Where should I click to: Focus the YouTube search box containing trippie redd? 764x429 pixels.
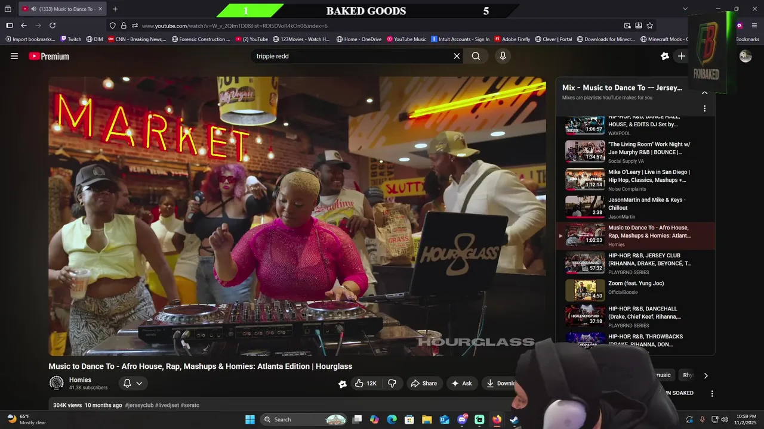point(352,56)
